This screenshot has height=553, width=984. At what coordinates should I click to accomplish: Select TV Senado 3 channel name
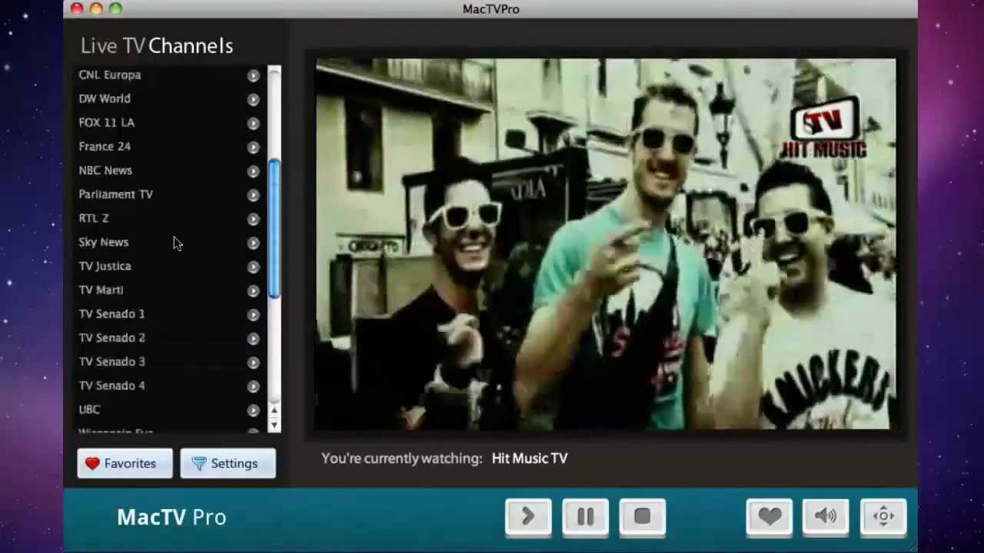[111, 362]
